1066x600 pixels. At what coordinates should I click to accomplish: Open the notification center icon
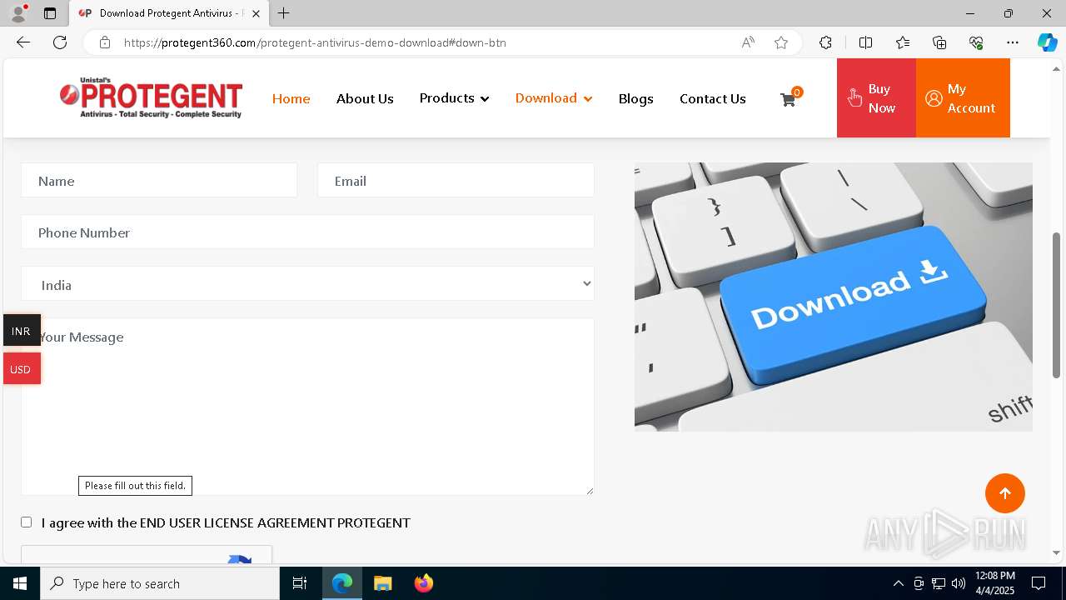click(1039, 583)
